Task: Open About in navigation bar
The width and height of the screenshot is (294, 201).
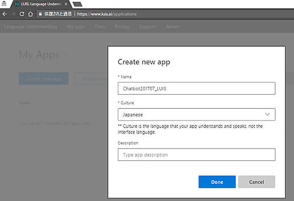Action: [172, 26]
